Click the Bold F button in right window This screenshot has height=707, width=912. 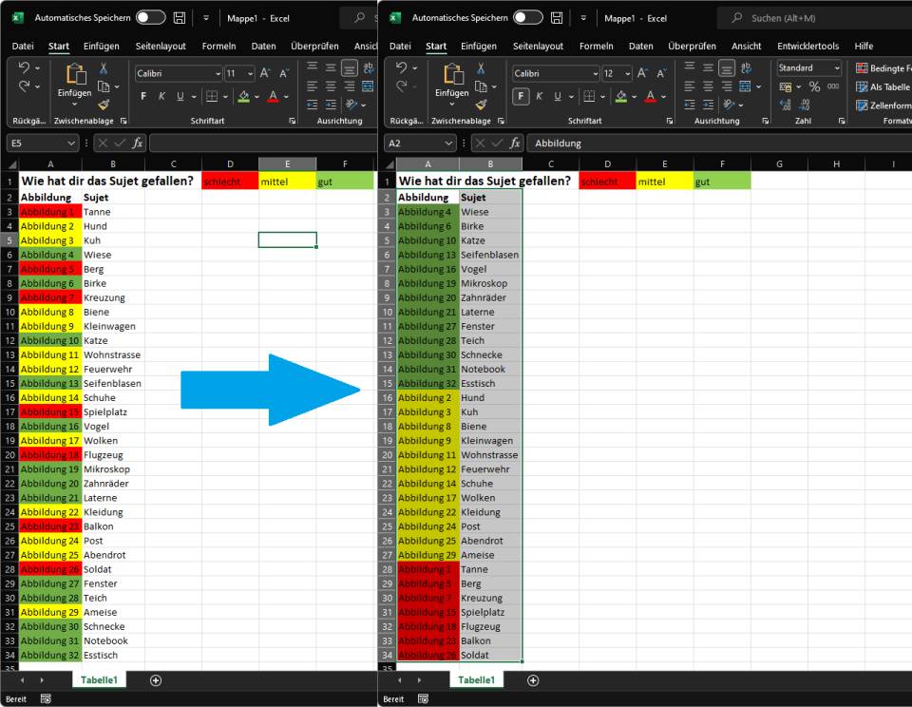click(521, 96)
